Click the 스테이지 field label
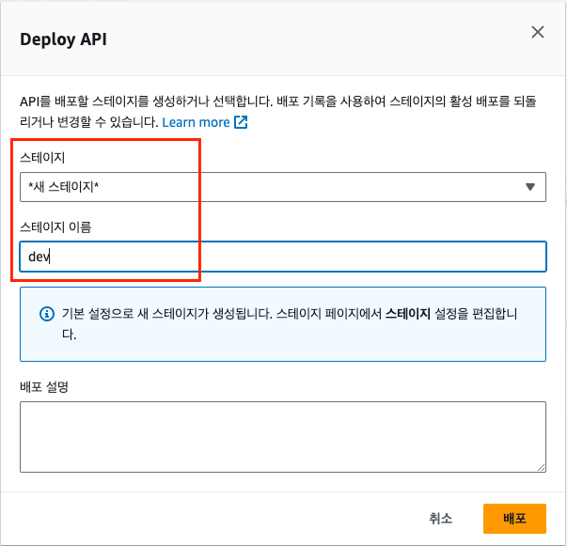Screen dimensions: 567x546 tap(42, 157)
